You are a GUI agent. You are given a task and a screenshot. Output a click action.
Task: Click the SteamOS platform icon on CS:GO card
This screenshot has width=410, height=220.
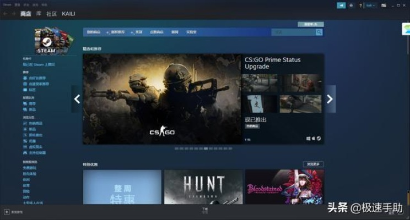(319, 139)
